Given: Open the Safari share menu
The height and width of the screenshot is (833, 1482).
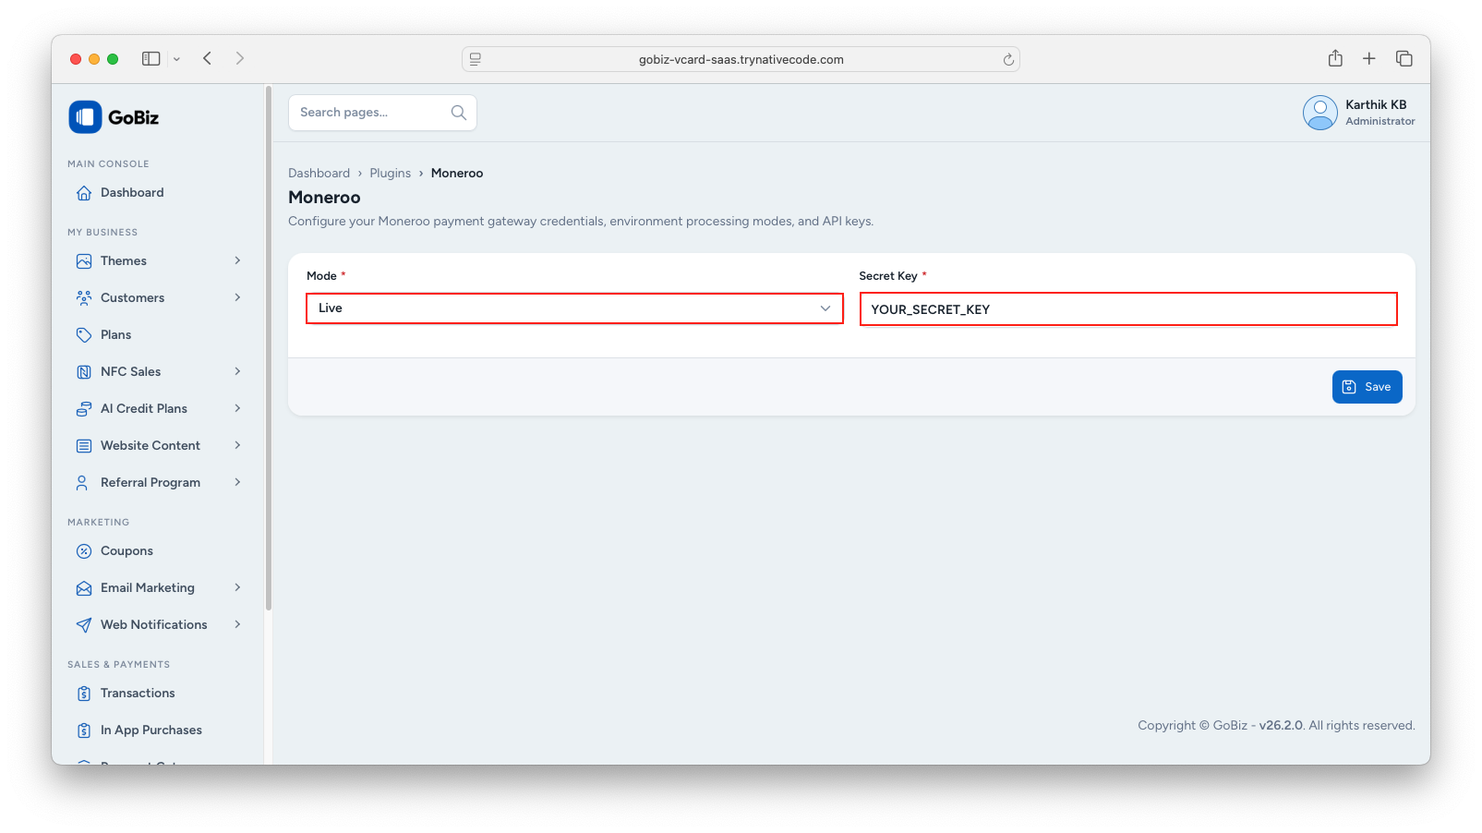Looking at the screenshot, I should pyautogui.click(x=1335, y=58).
